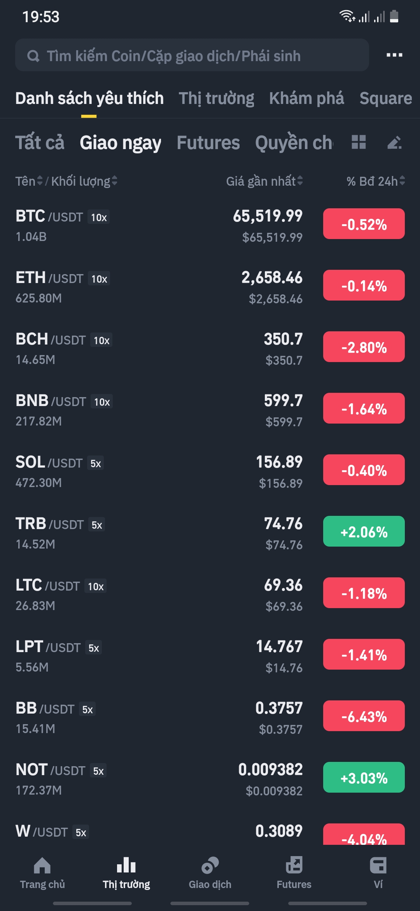Open the SOL/USDT pair row
420x911 pixels.
click(156, 472)
